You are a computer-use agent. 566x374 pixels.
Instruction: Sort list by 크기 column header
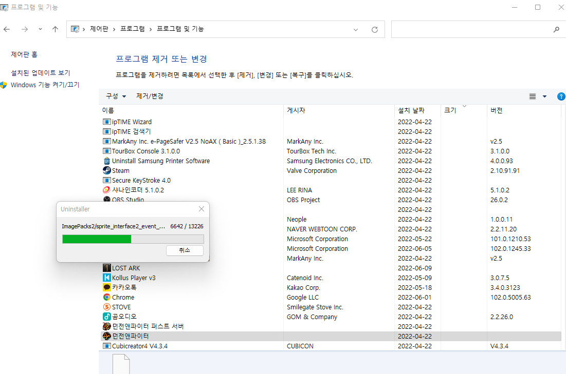464,110
